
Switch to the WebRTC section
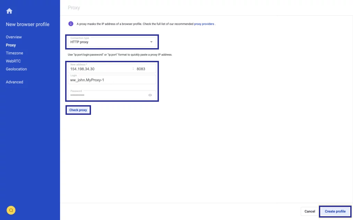click(x=14, y=61)
